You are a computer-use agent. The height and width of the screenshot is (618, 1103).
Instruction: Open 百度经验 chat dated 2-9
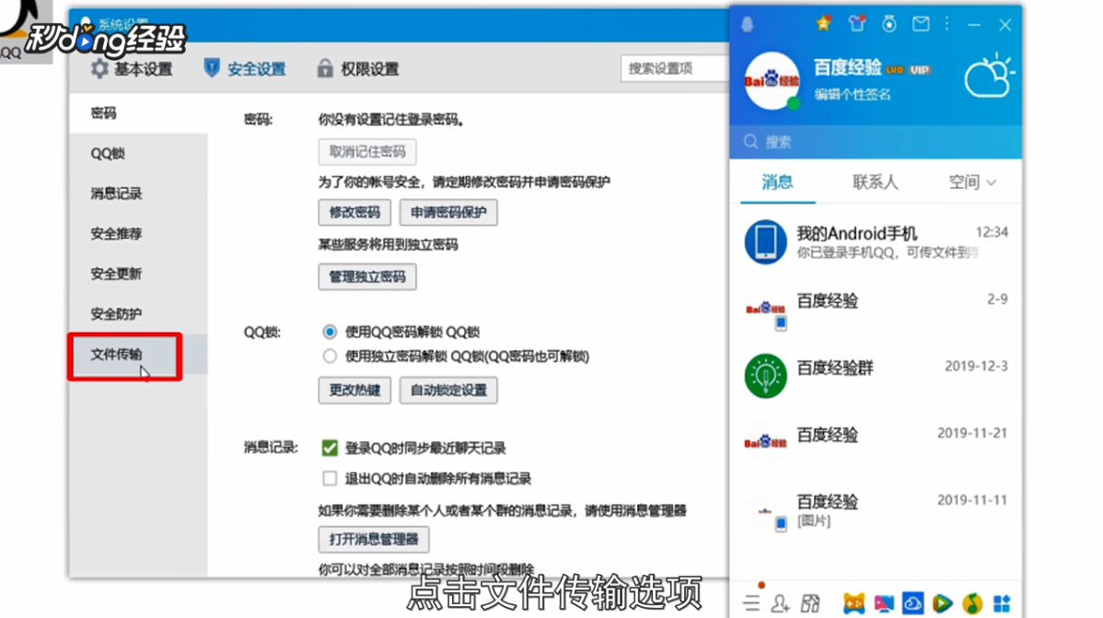(x=876, y=309)
